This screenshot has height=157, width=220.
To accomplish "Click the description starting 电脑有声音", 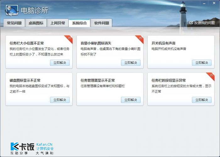I will pyautogui.click(x=111, y=51).
